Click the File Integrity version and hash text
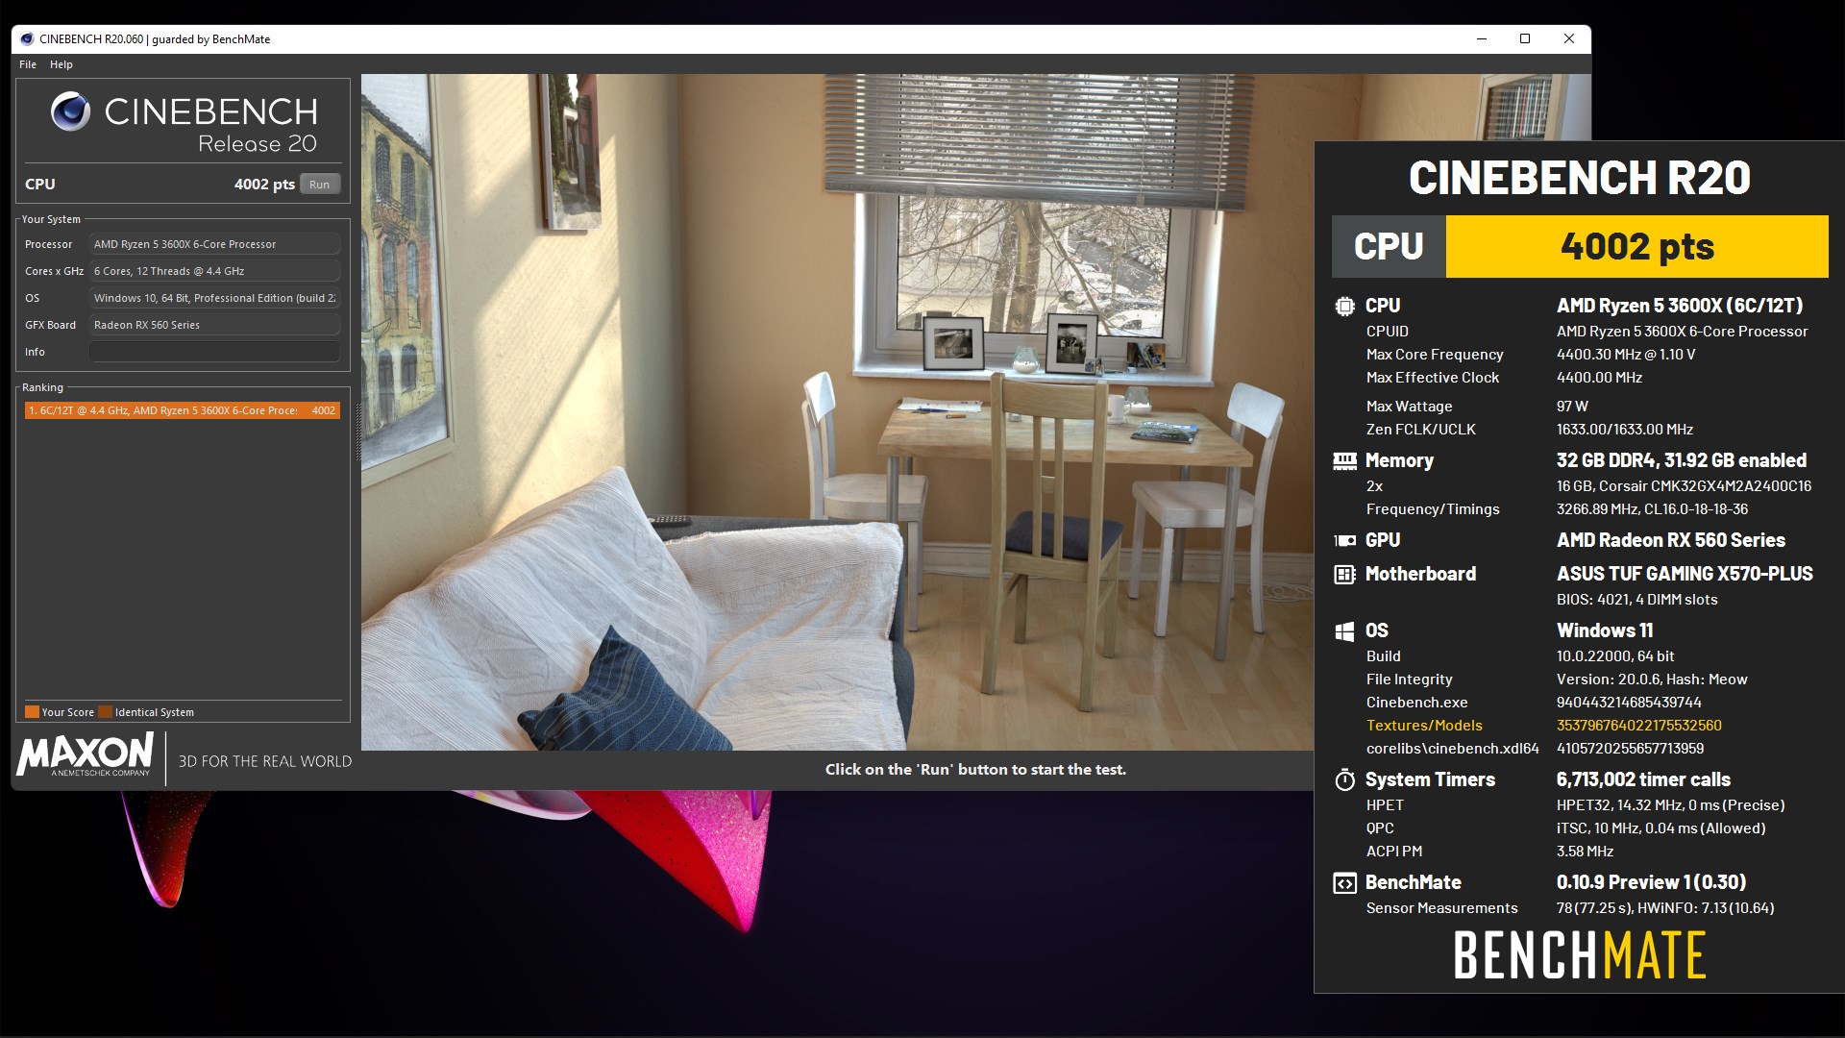 pyautogui.click(x=1652, y=680)
